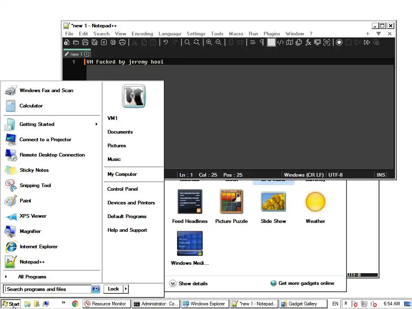Open Replace from the toolbar icon

(196, 42)
